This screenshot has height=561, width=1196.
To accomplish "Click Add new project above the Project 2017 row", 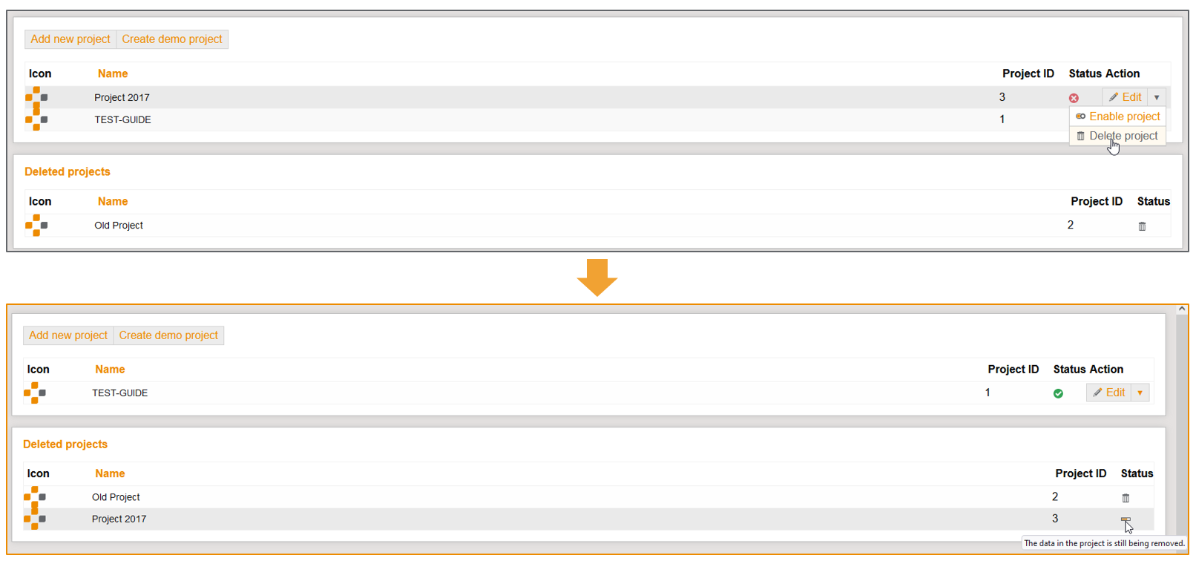I will (x=70, y=39).
